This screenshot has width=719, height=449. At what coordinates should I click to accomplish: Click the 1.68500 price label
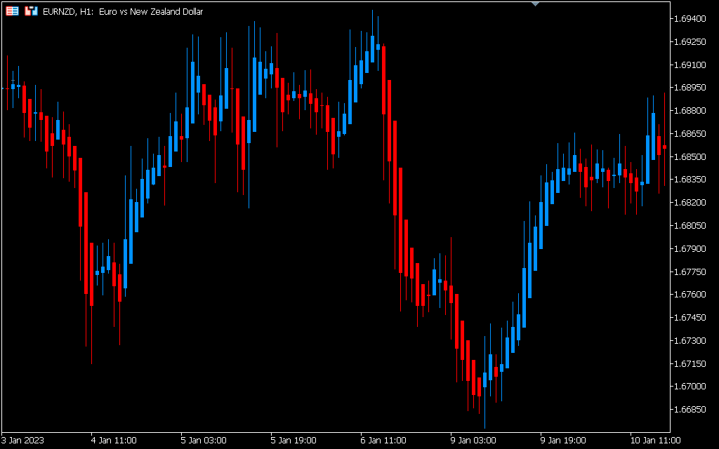690,156
